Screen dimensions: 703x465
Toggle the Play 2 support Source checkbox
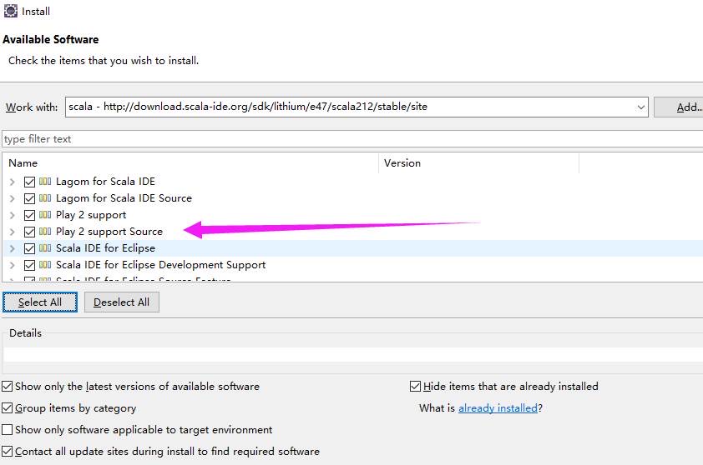click(x=30, y=232)
